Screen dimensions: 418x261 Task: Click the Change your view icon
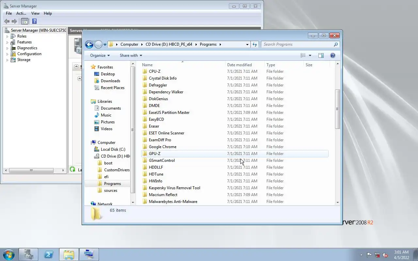303,55
